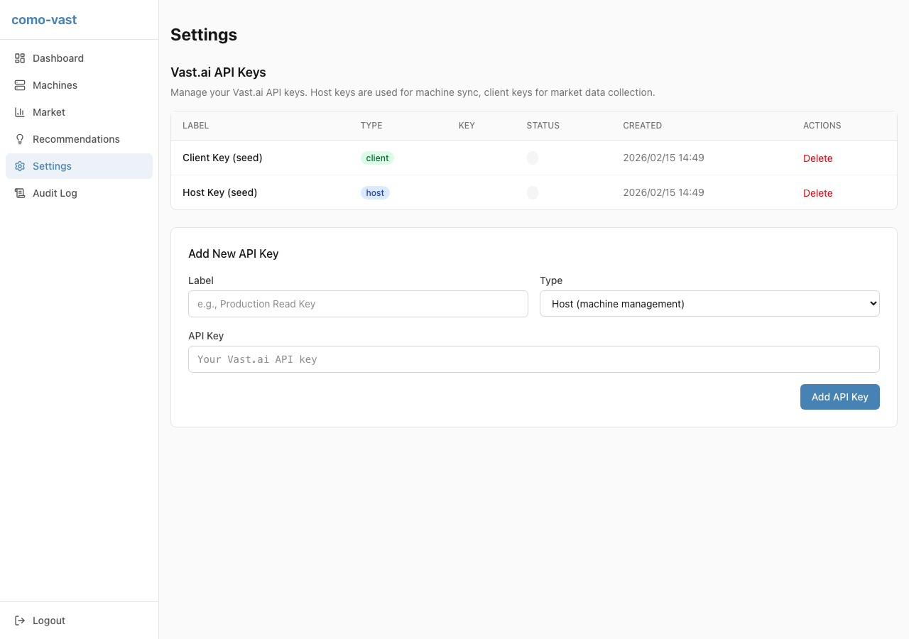
Task: Click the green client type badge
Action: coord(377,158)
